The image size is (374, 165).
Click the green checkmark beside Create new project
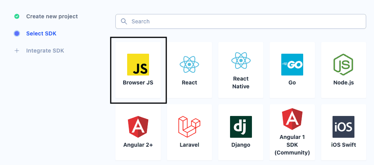[x=17, y=16]
